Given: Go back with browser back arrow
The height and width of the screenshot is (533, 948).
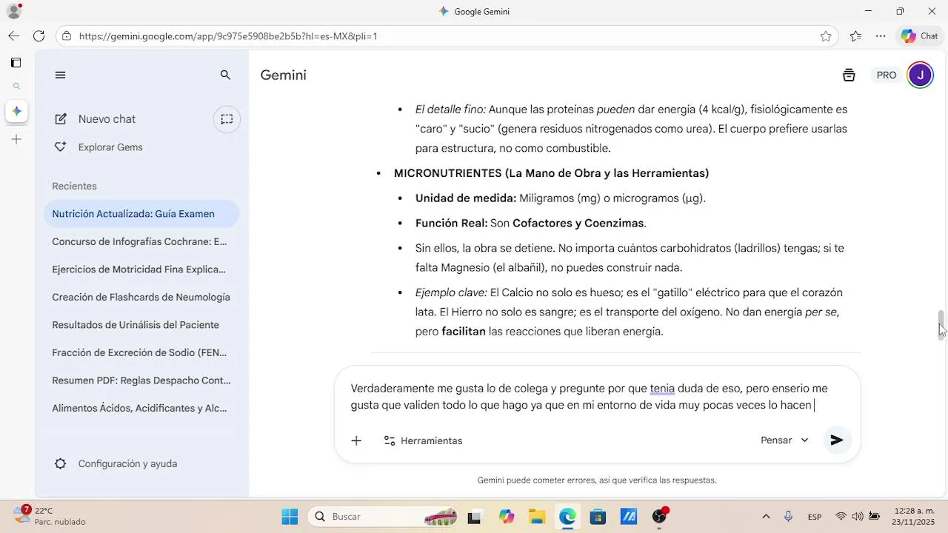Looking at the screenshot, I should click(14, 36).
